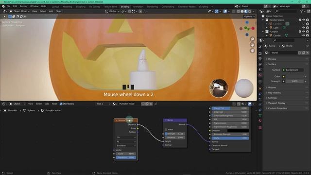Viewport: 311px width, 175px height.
Task: Open the F1 feature dropdown in Voronoi node
Action: [126, 141]
